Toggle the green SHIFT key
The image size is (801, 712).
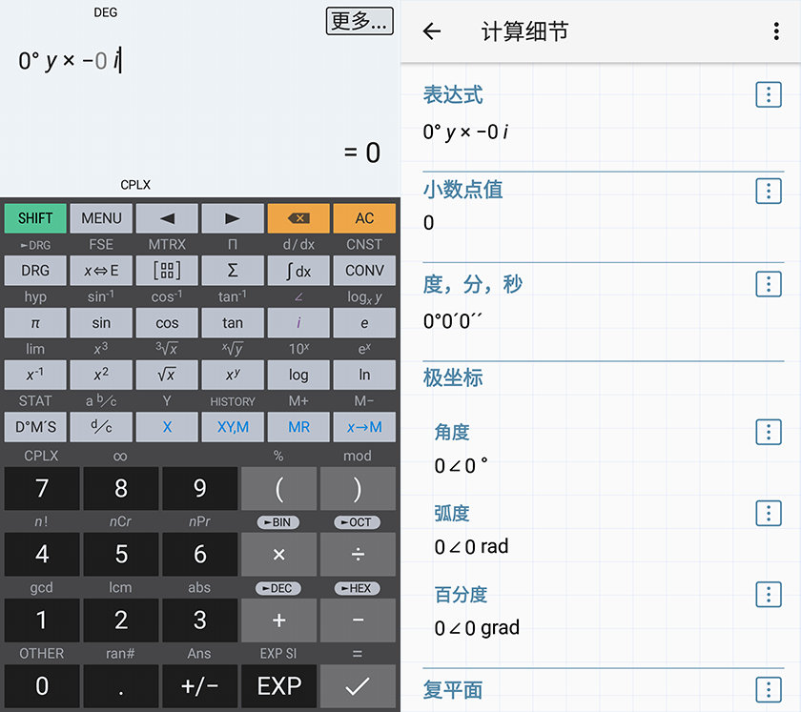point(35,218)
